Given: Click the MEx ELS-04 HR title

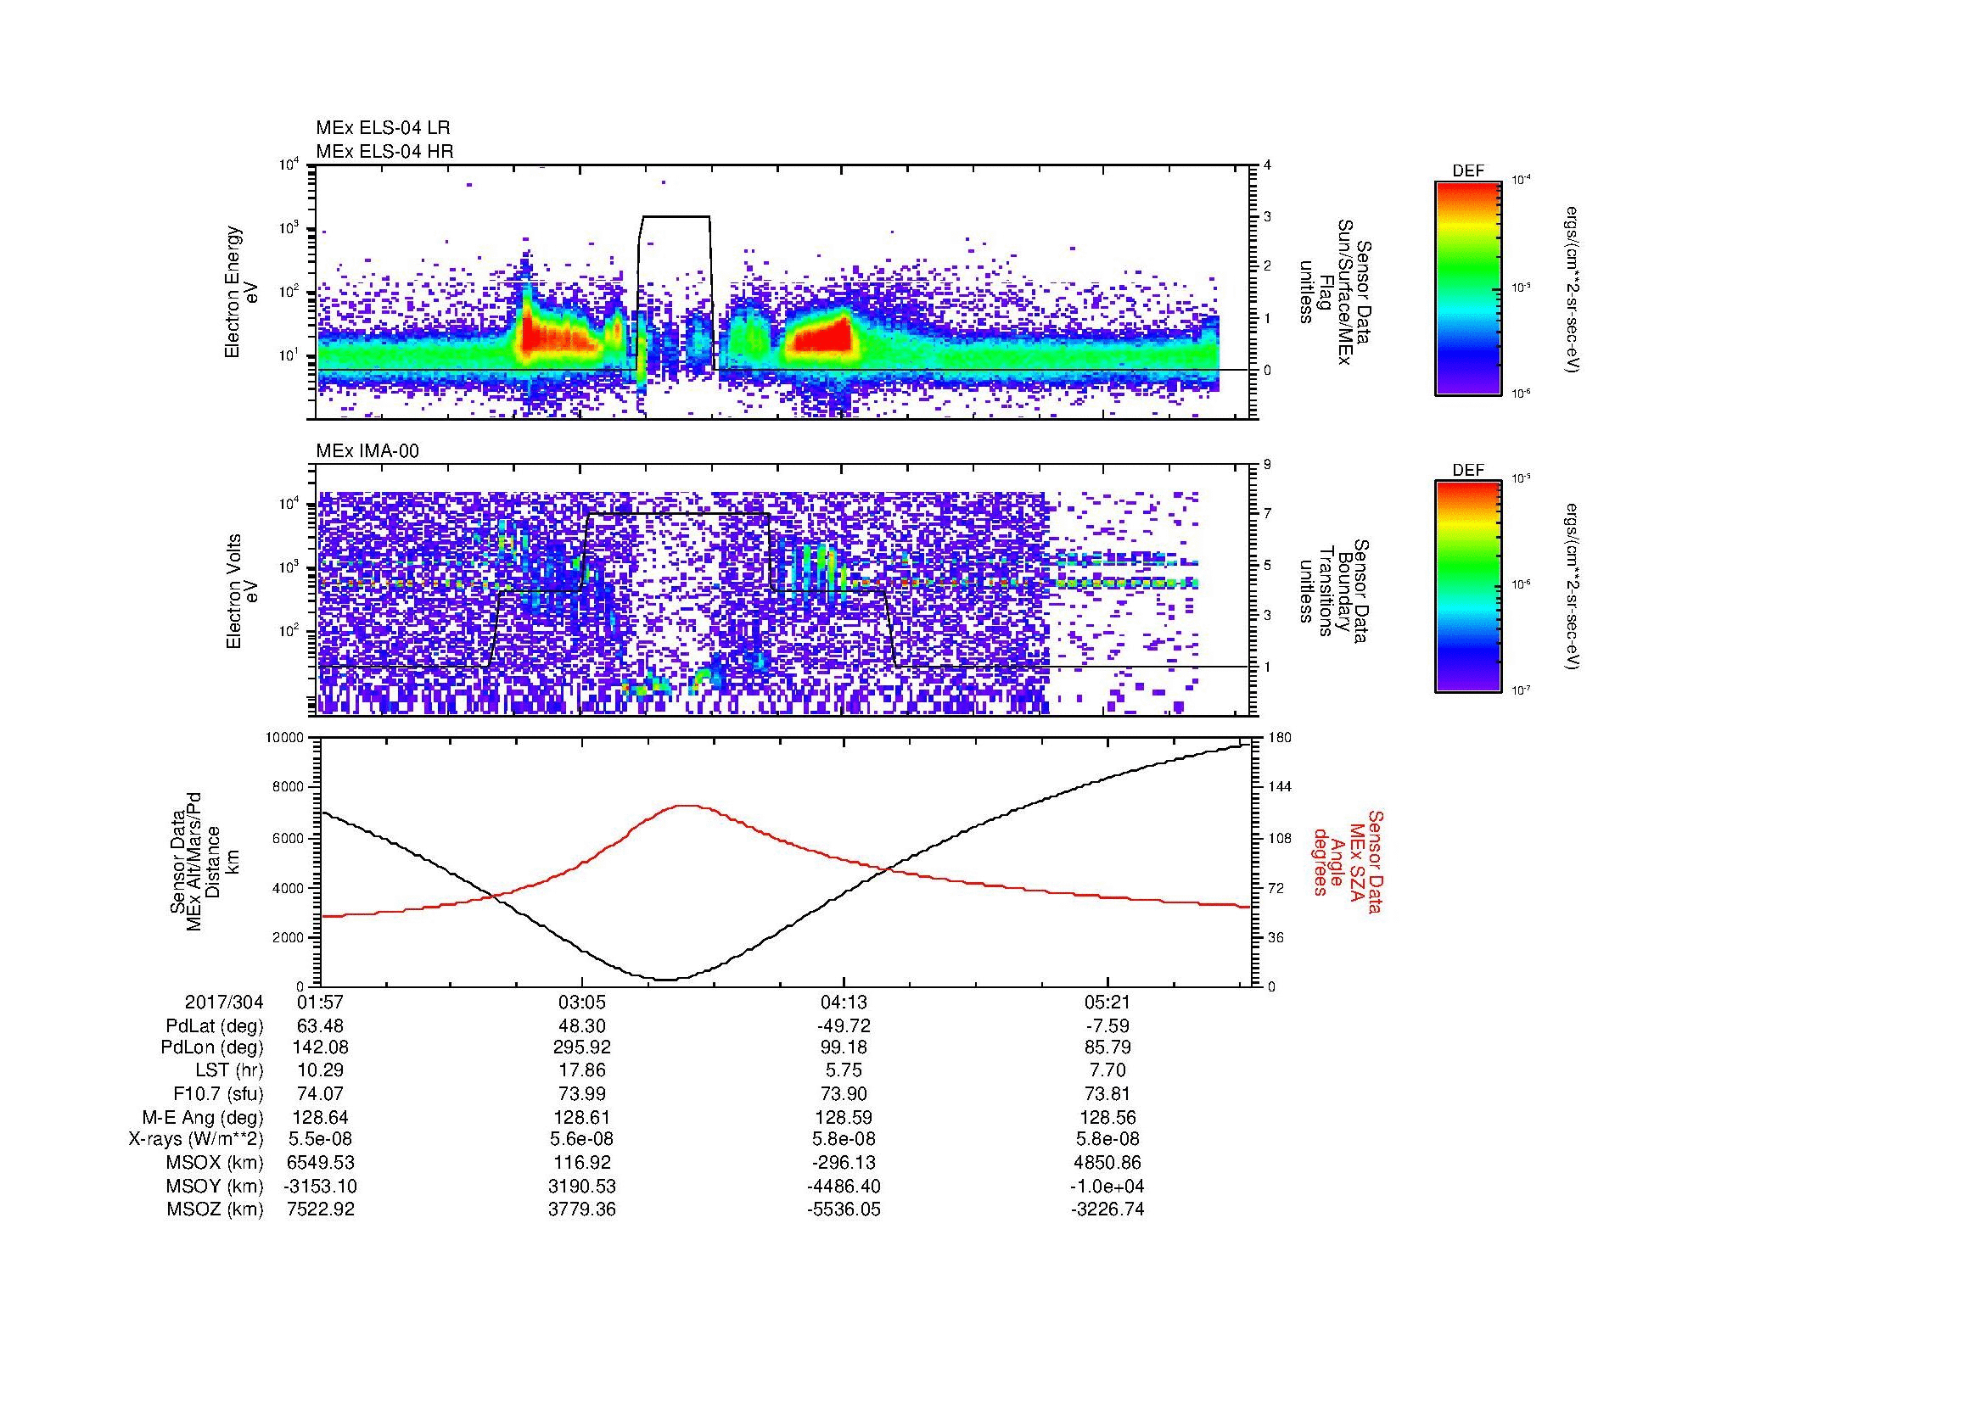Looking at the screenshot, I should tap(384, 151).
